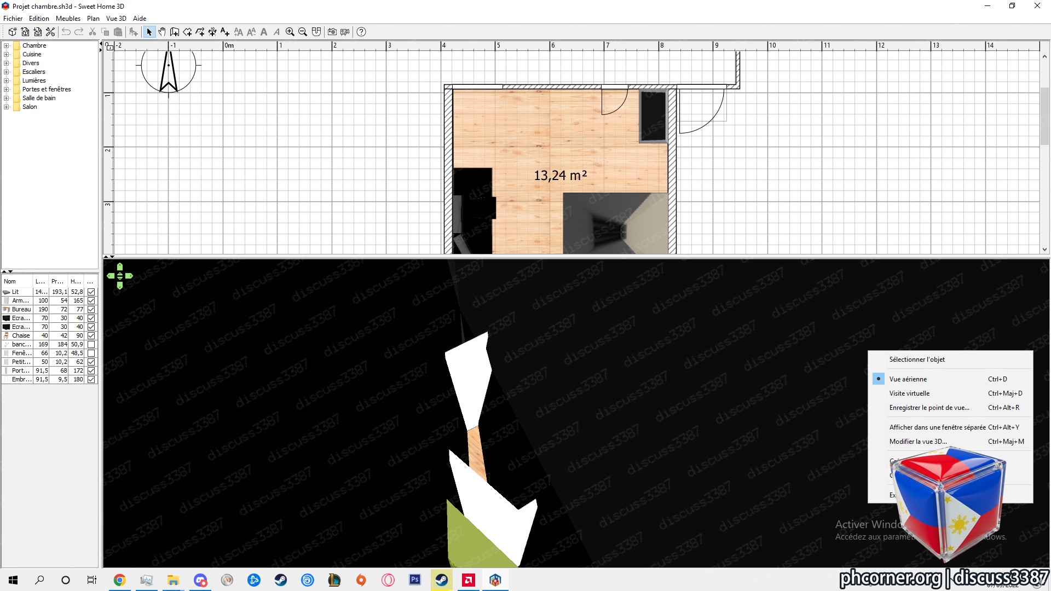Open File Explorer from the taskbar
The height and width of the screenshot is (591, 1051).
click(x=173, y=580)
